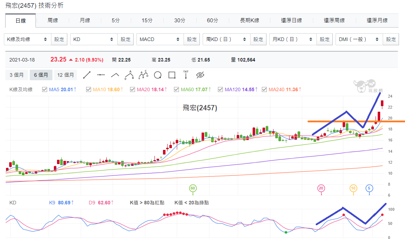405x239 pixels.
Task: Switch to the 60分 chart tab
Action: [213, 21]
